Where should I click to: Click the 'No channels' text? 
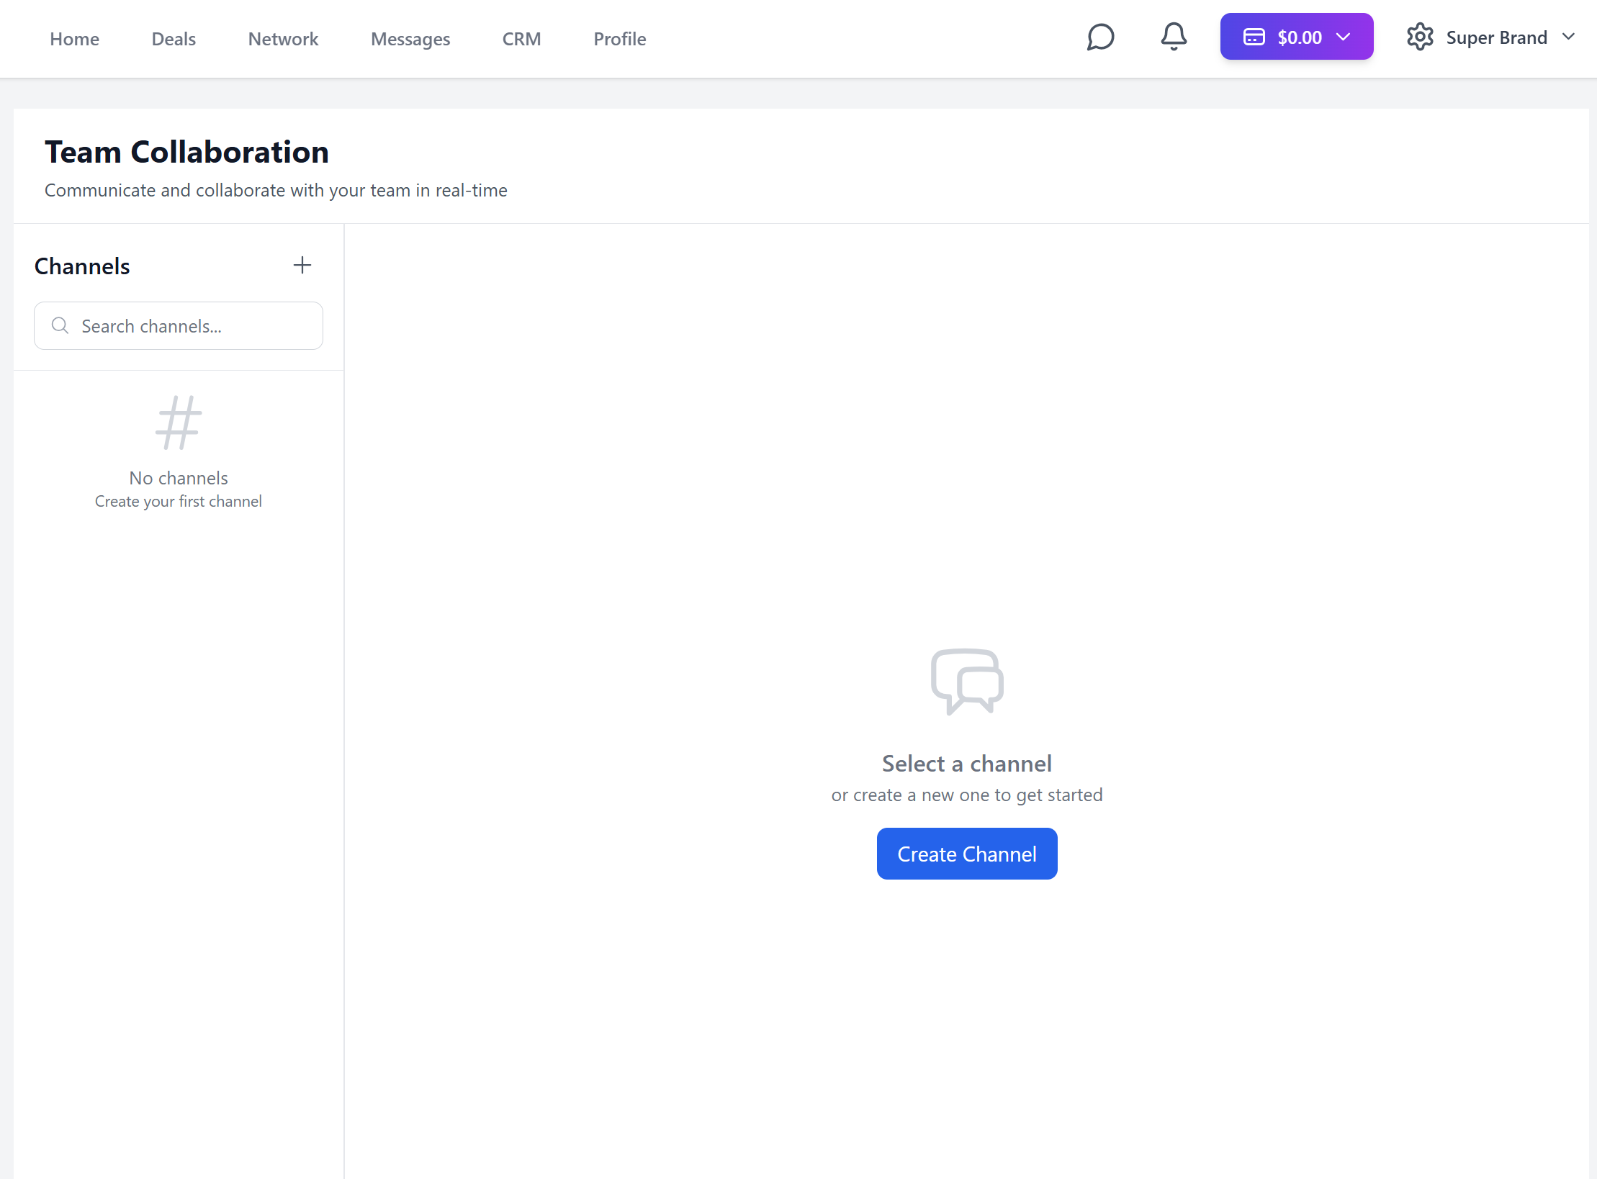(179, 478)
